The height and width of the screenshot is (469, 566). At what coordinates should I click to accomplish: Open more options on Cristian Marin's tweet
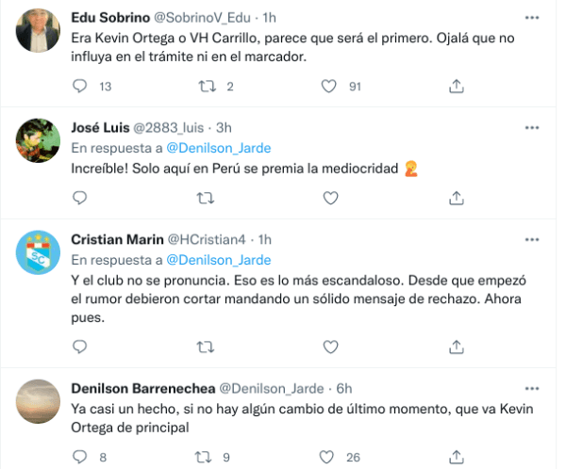[535, 240]
